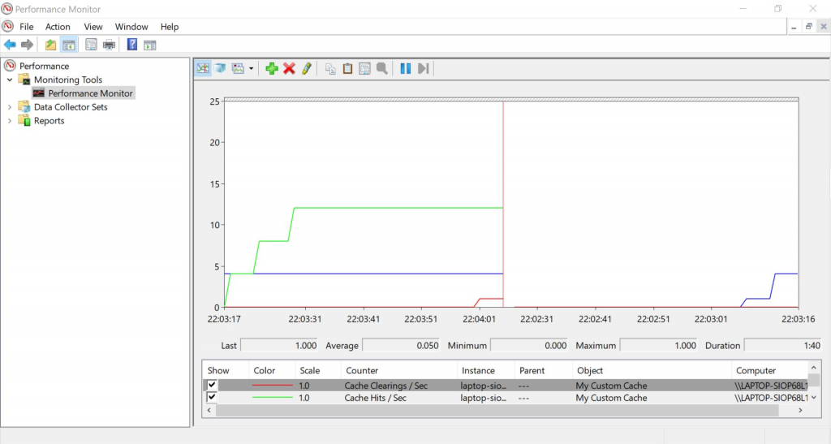Click the View Current Activity icon
Image resolution: width=831 pixels, height=444 pixels.
pyautogui.click(x=203, y=69)
